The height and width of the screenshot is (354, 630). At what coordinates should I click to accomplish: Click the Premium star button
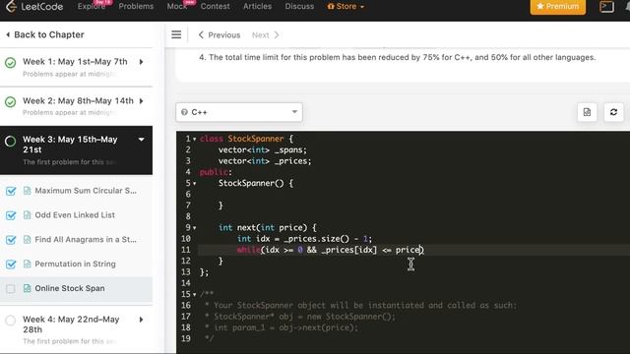[558, 7]
